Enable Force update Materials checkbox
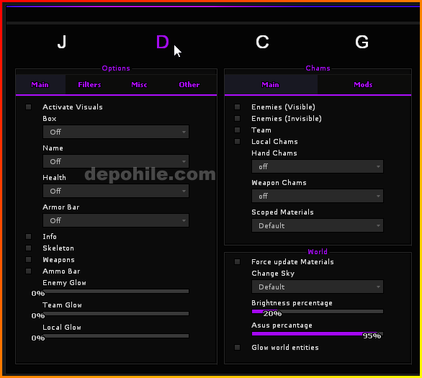 [x=237, y=262]
